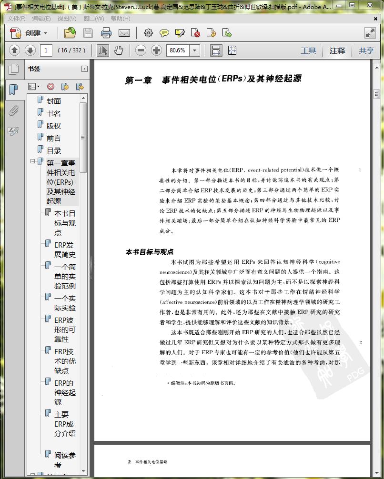This screenshot has width=384, height=479.
Task: Click the Print icon
Action: (106, 33)
